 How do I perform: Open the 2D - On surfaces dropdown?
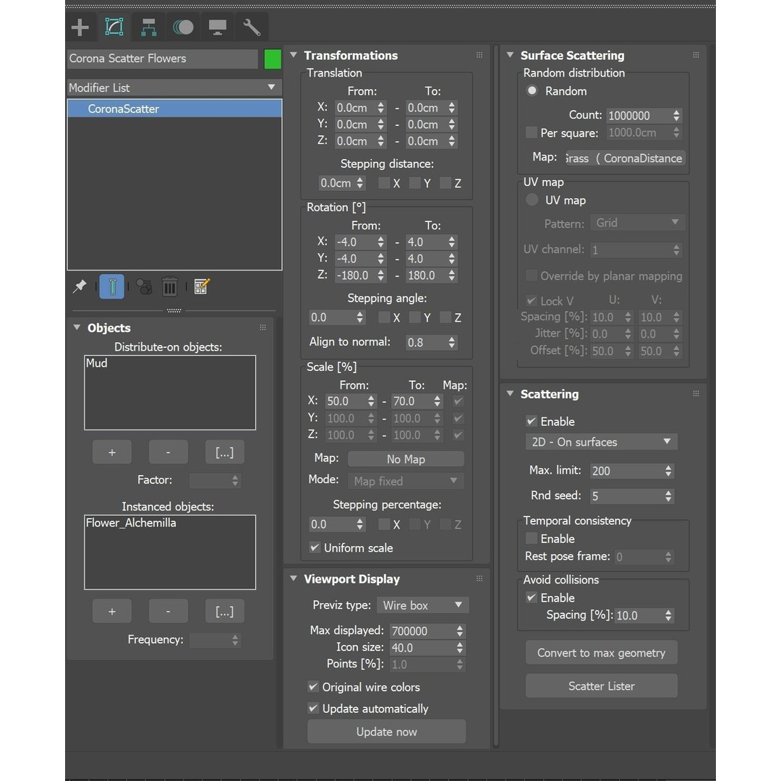point(601,442)
